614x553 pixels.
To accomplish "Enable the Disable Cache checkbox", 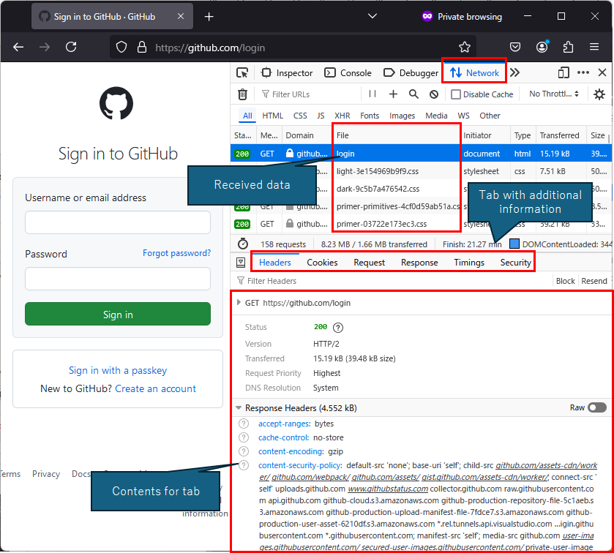I will [455, 94].
